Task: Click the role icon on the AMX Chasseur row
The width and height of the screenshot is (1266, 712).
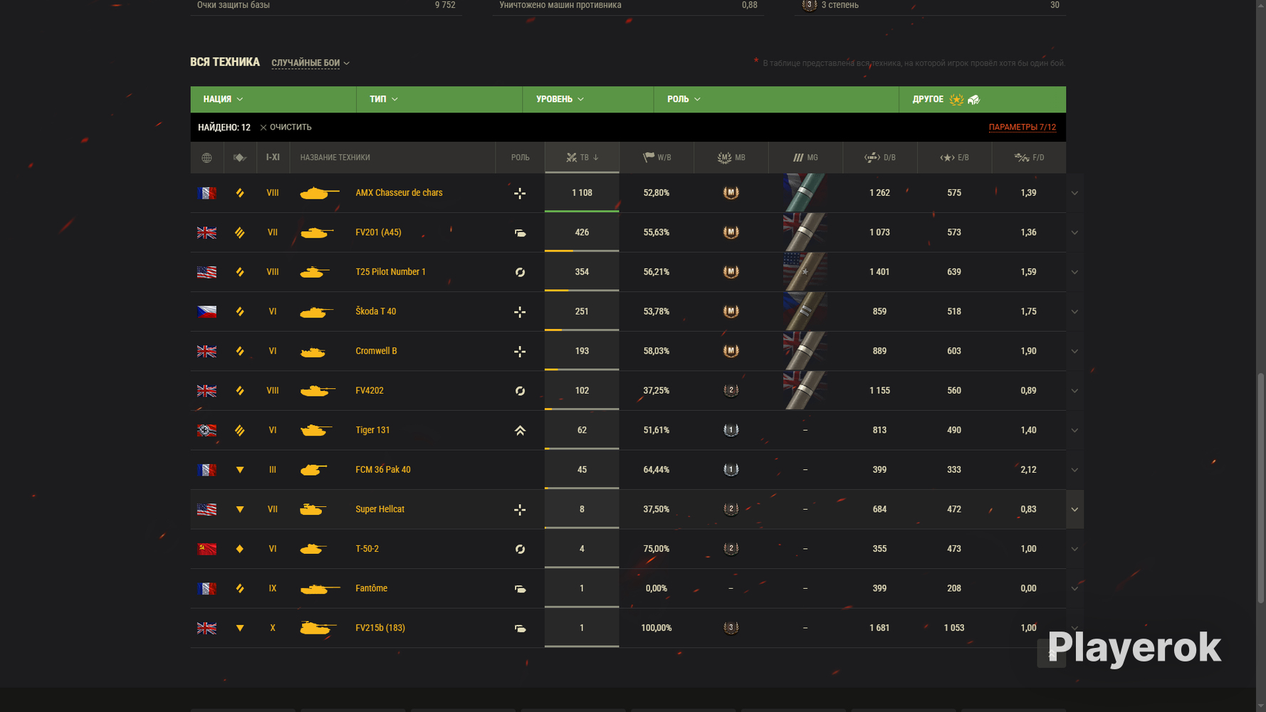Action: pyautogui.click(x=520, y=194)
